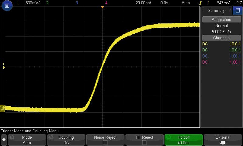The image size is (243, 146).
Task: Click the pink DC coupling label
Action: [205, 62]
